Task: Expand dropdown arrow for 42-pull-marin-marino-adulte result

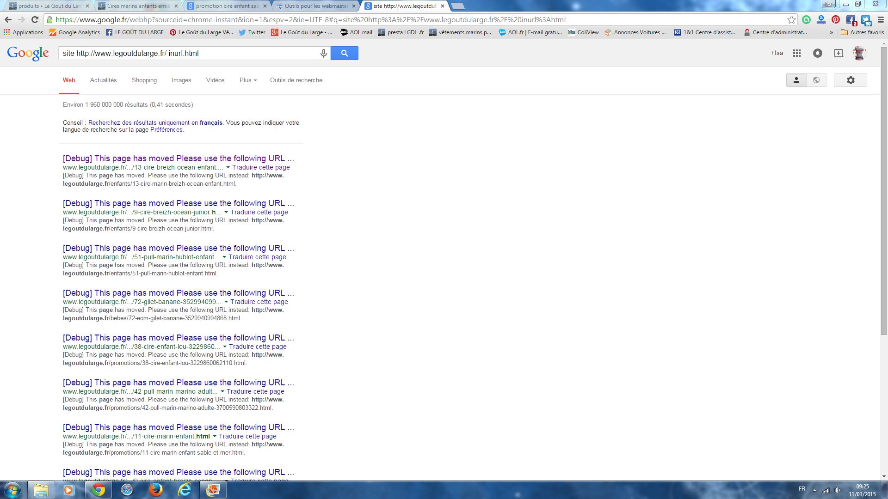Action: (222, 391)
